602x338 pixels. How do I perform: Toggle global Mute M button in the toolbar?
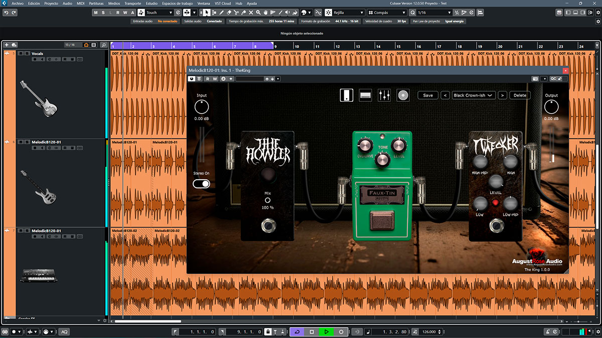pos(96,13)
